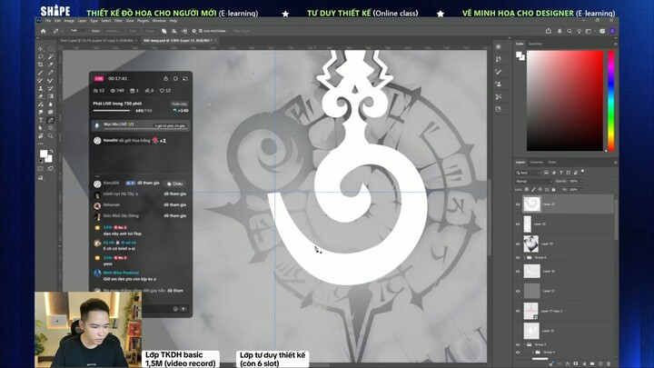This screenshot has height=368, width=654.
Task: Open the Opacity value dropdown arrow
Action: tap(581, 181)
